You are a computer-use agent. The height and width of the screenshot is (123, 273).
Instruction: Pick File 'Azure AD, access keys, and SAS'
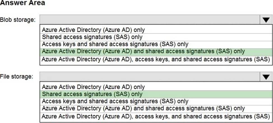pos(156,116)
